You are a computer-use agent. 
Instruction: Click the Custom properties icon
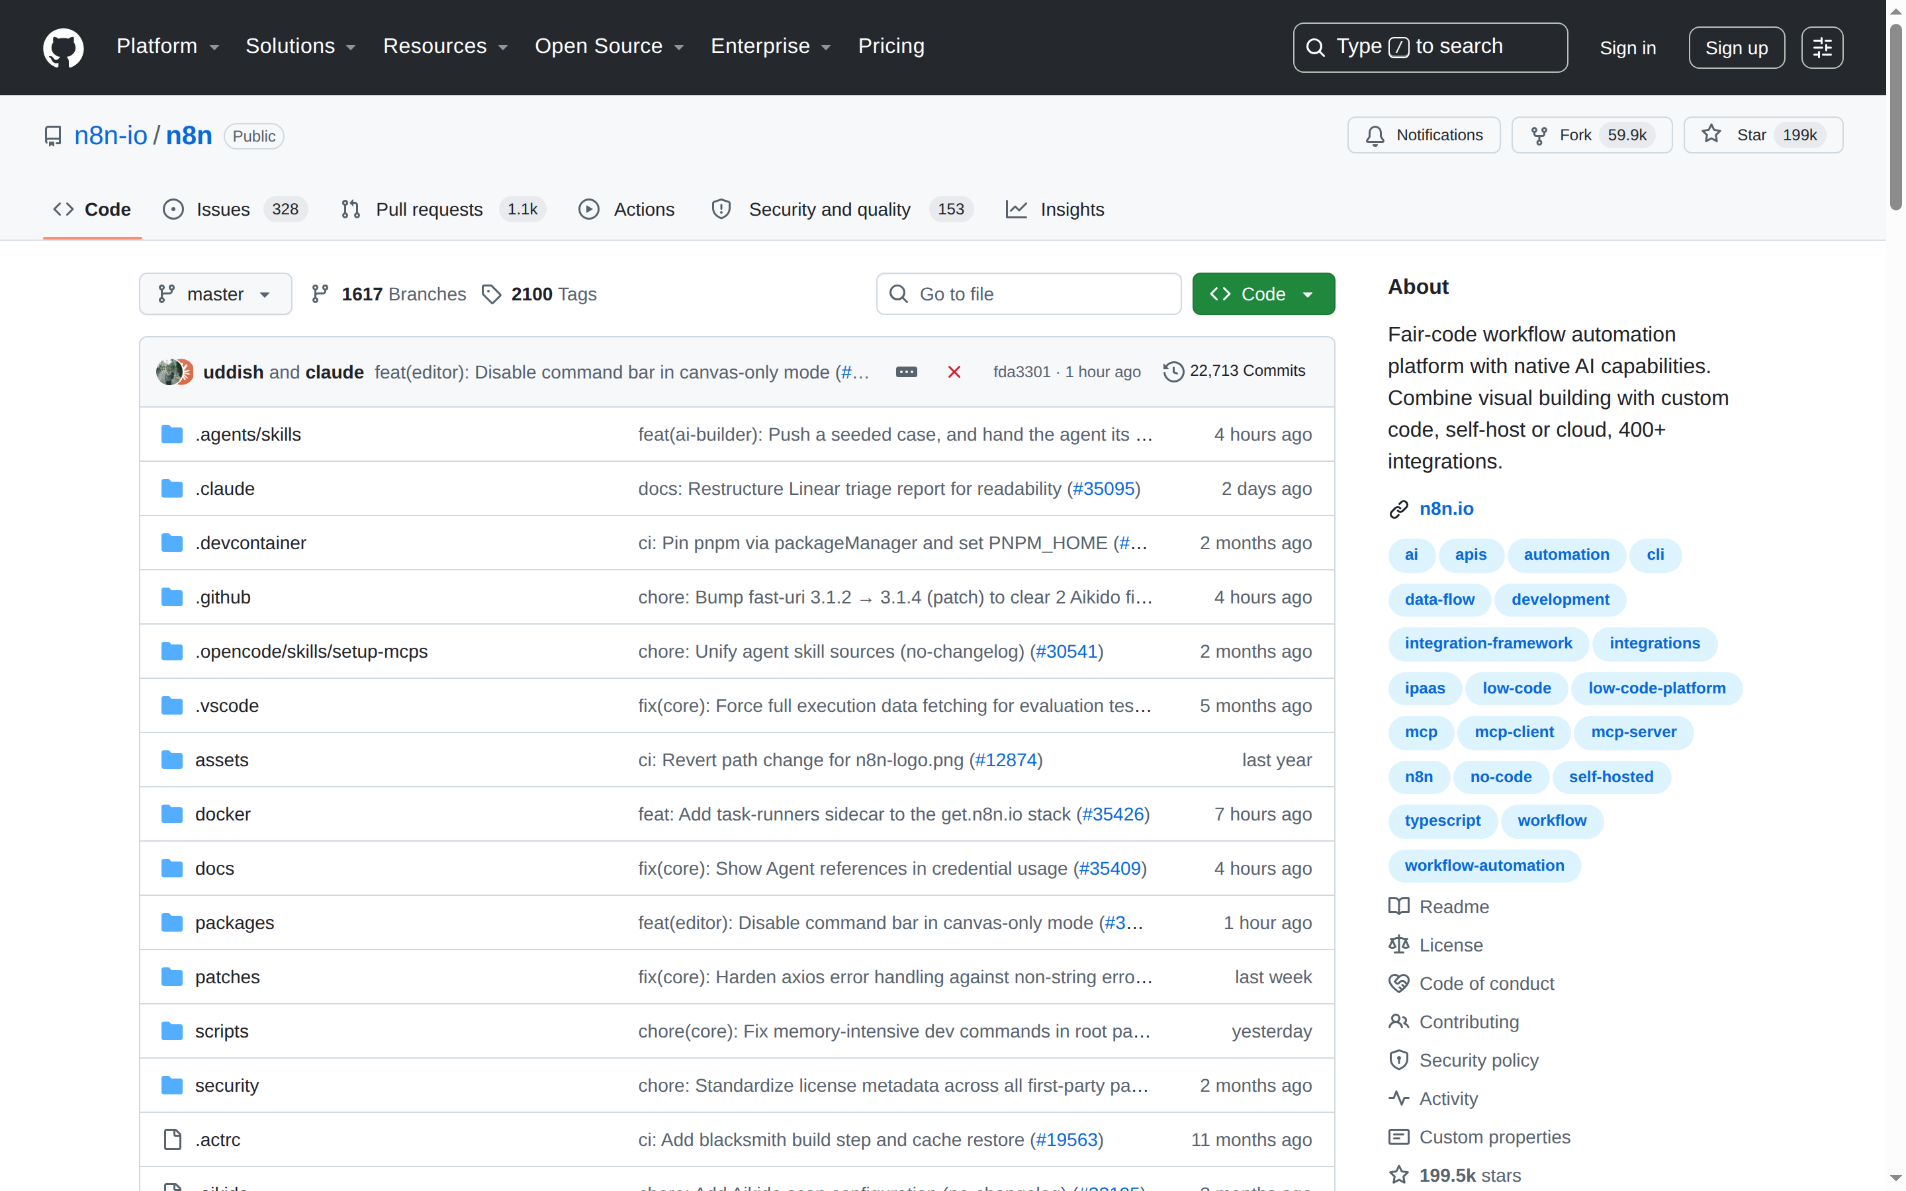tap(1398, 1137)
